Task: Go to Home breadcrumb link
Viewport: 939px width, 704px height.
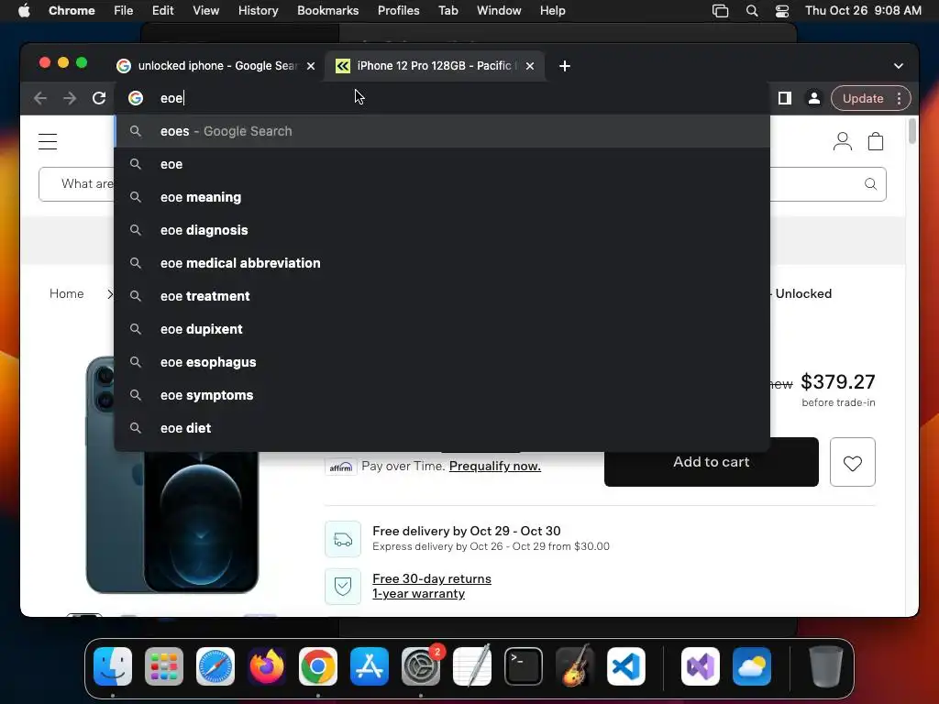Action: 66,294
